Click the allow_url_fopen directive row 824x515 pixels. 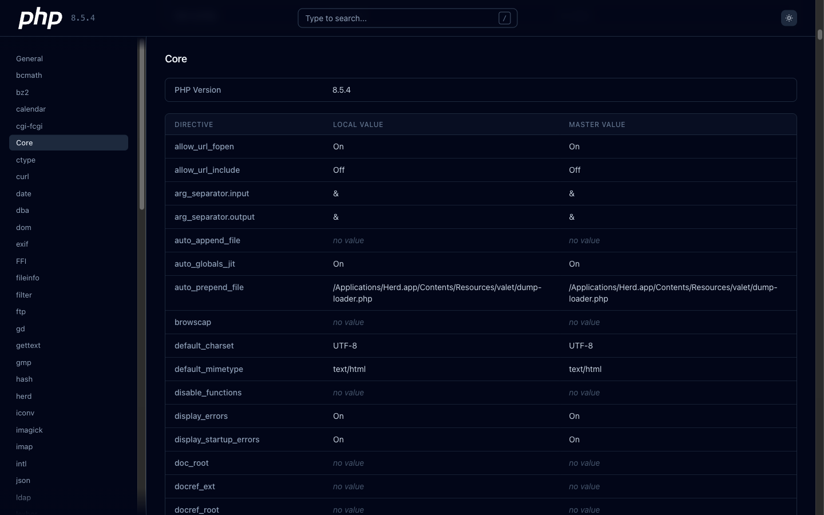(x=204, y=146)
